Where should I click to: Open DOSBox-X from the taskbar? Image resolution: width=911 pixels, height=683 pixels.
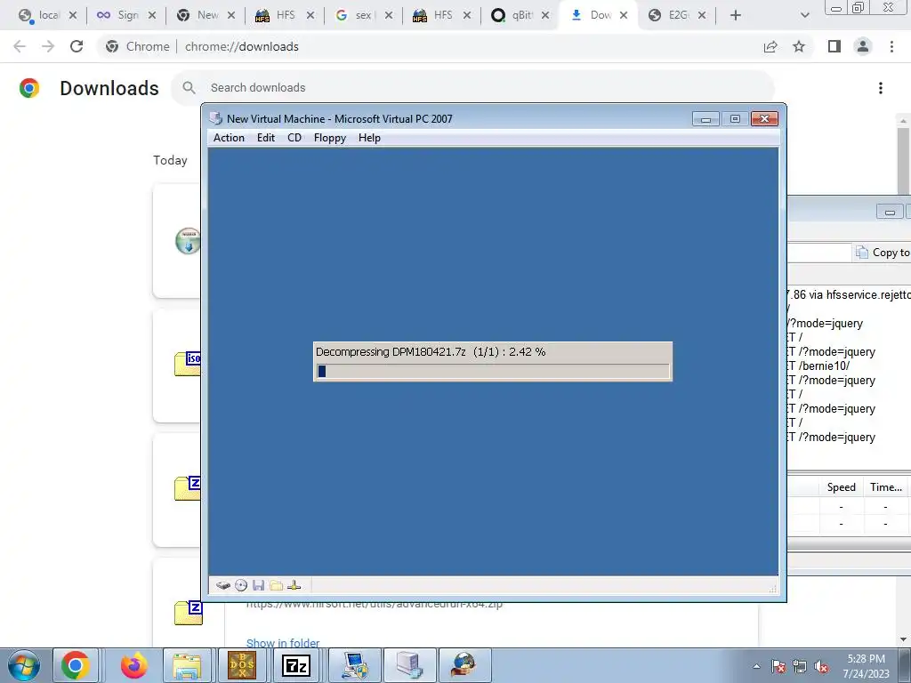(242, 665)
